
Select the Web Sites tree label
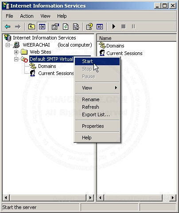(40, 52)
